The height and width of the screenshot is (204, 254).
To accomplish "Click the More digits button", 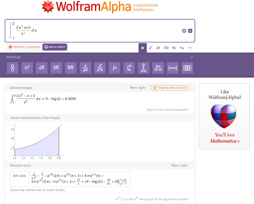I will pyautogui.click(x=138, y=88).
